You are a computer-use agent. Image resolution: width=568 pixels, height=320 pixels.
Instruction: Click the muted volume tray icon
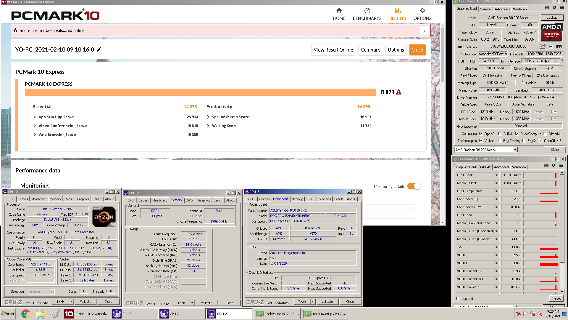540,314
